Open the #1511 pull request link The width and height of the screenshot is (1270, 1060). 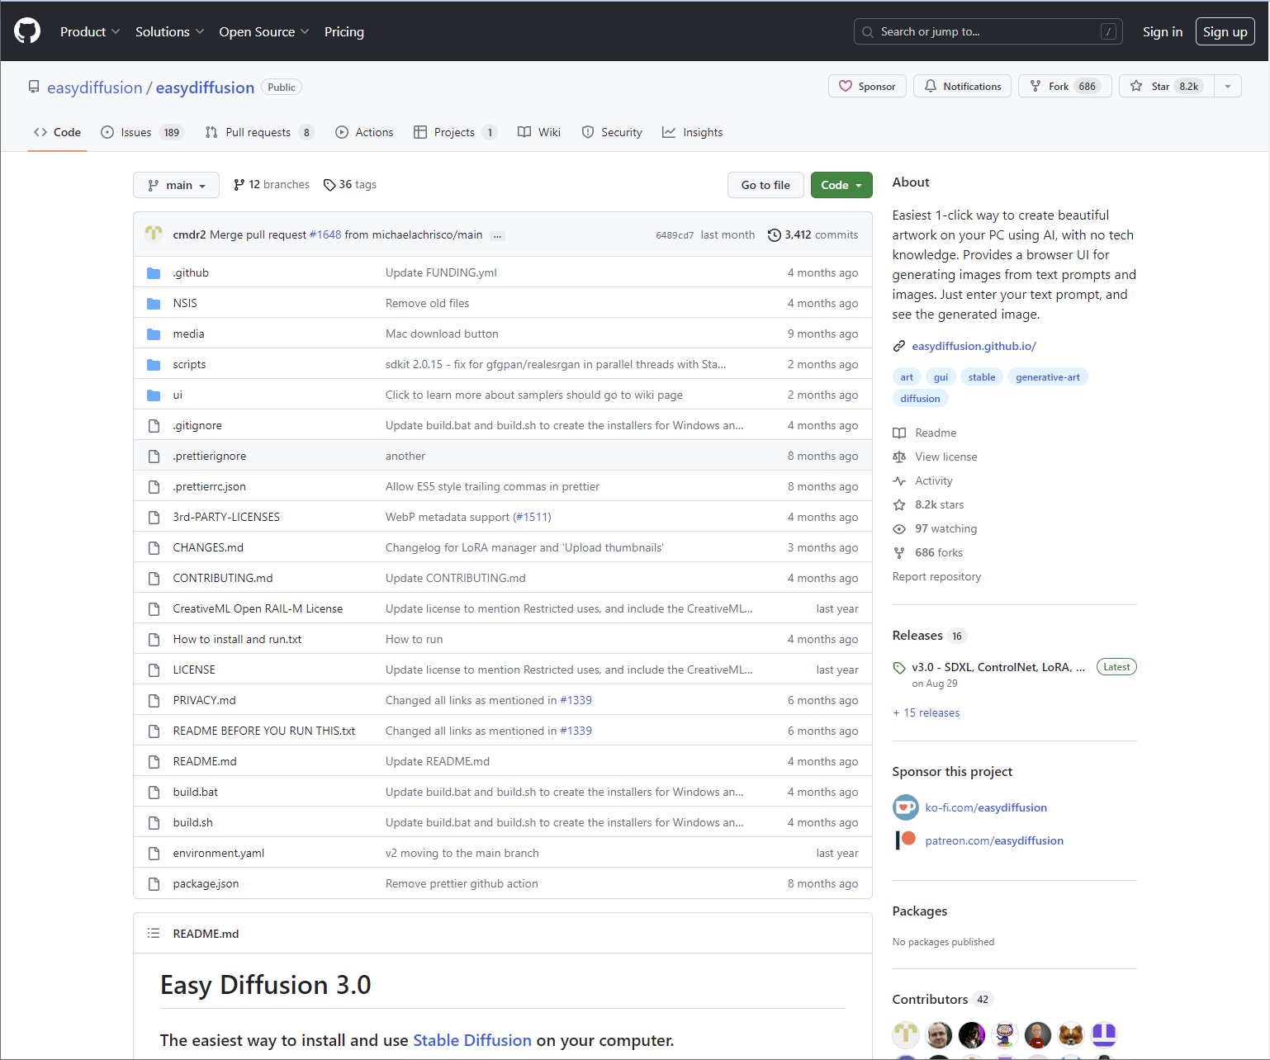tap(532, 517)
